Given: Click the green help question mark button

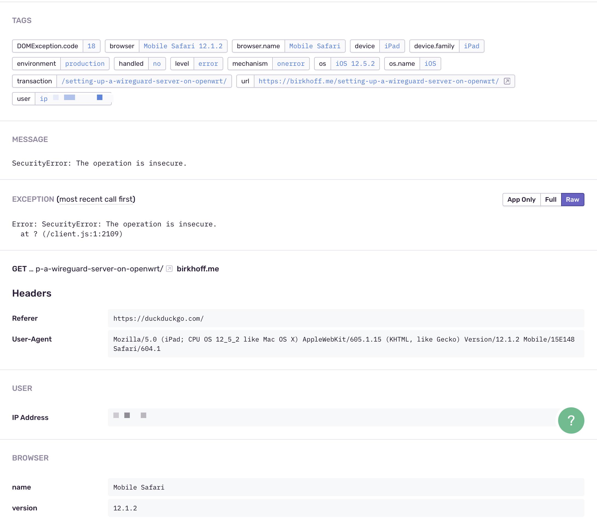Looking at the screenshot, I should point(571,420).
